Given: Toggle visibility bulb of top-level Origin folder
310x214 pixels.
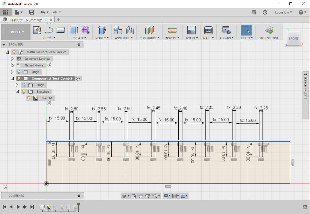Looking at the screenshot, I should 19,72.
